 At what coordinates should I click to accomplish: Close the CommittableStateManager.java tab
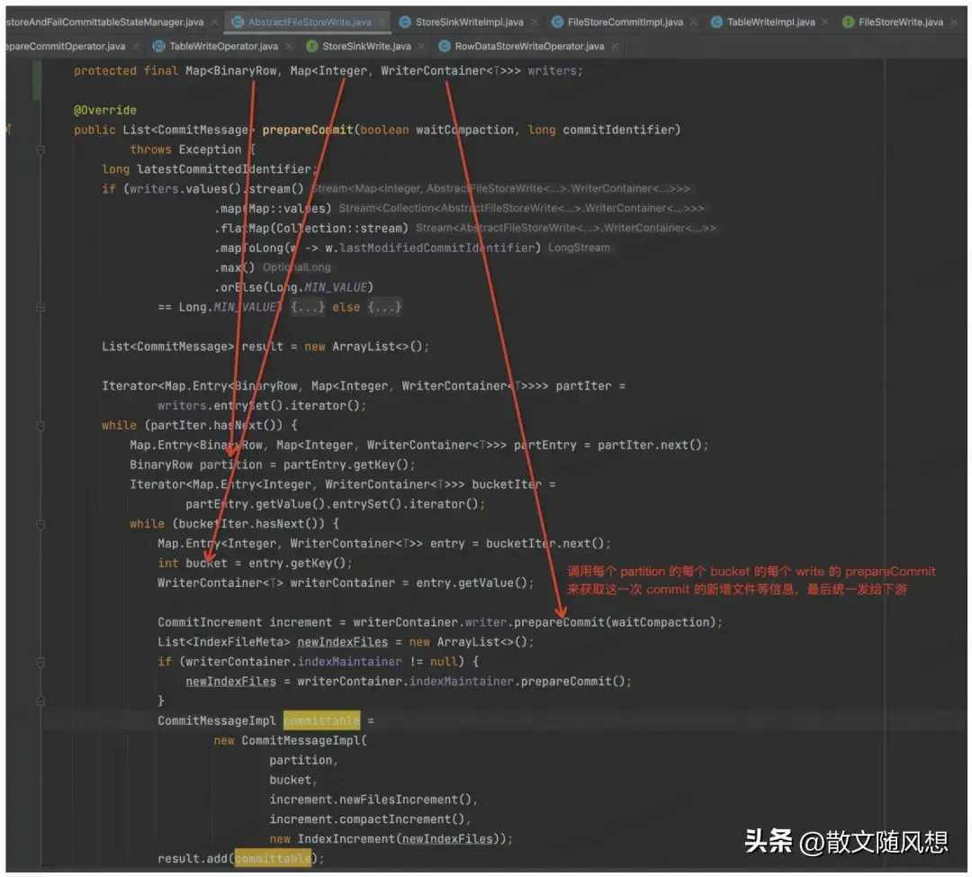pos(214,23)
